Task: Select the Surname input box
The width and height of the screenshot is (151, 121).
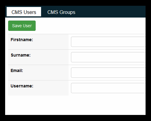Action: [x=108, y=57]
